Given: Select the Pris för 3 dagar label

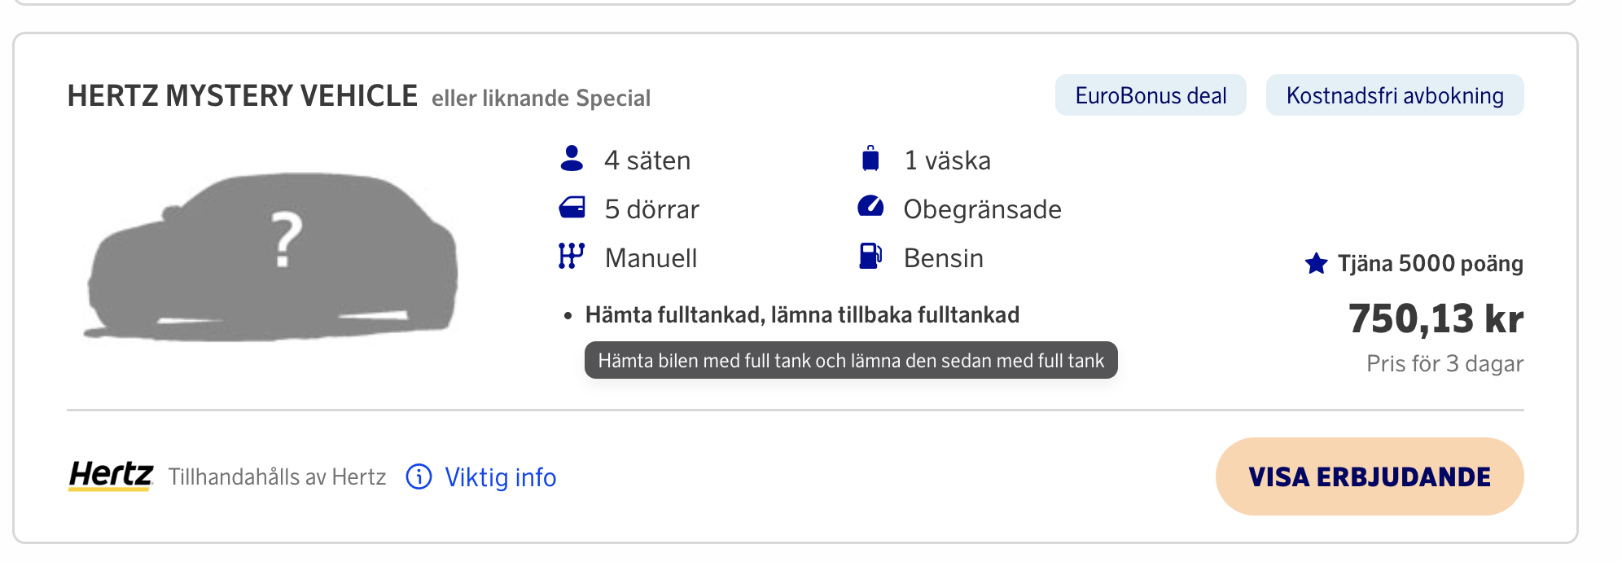Looking at the screenshot, I should click(x=1444, y=364).
